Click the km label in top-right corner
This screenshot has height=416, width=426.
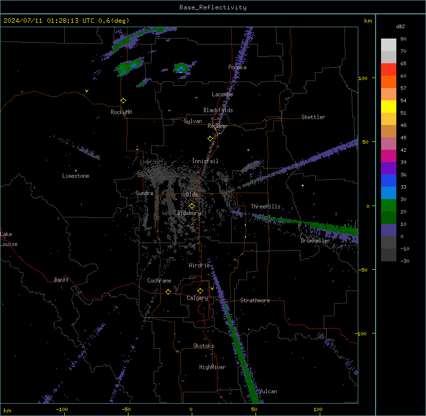tap(368, 21)
